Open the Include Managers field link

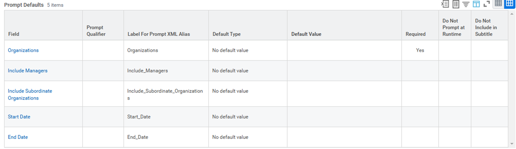pos(27,71)
